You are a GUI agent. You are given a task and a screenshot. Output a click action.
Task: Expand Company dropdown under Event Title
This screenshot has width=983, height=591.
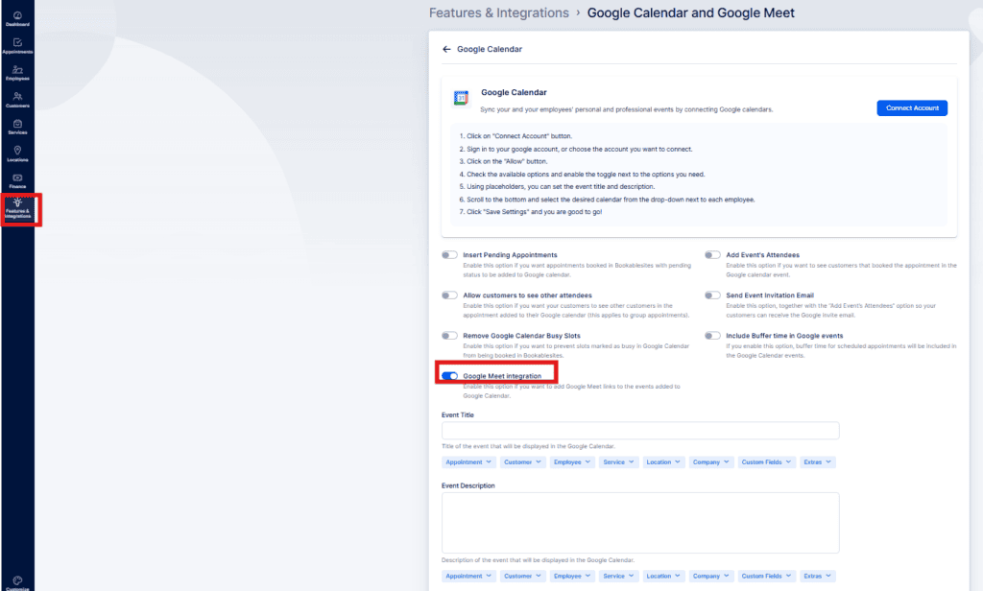tap(711, 461)
